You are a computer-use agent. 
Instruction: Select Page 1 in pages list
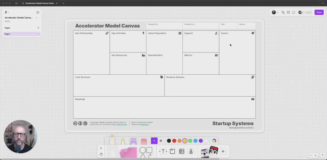click(x=22, y=34)
